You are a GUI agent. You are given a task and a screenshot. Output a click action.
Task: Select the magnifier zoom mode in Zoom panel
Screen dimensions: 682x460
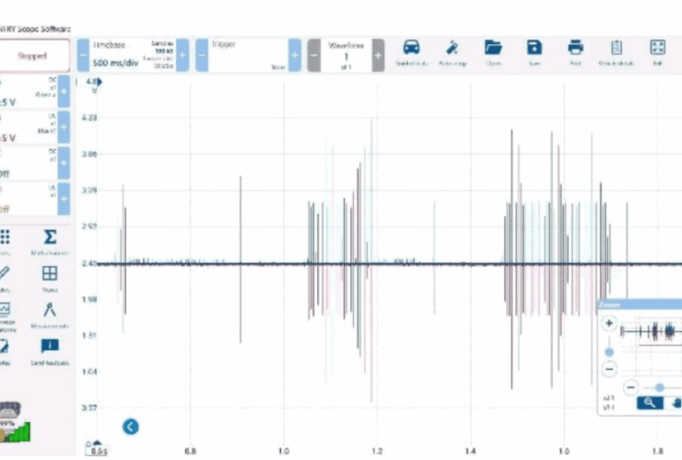tap(649, 403)
